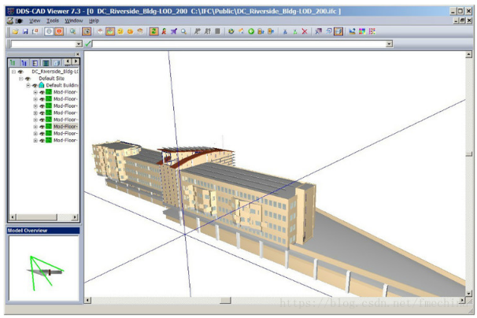Select the yellow smiley face toolbar icon
The width and height of the screenshot is (477, 318).
pyautogui.click(x=120, y=31)
